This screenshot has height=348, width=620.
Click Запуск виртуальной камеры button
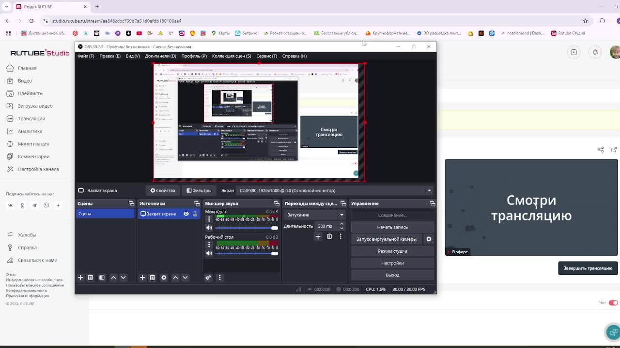click(387, 239)
